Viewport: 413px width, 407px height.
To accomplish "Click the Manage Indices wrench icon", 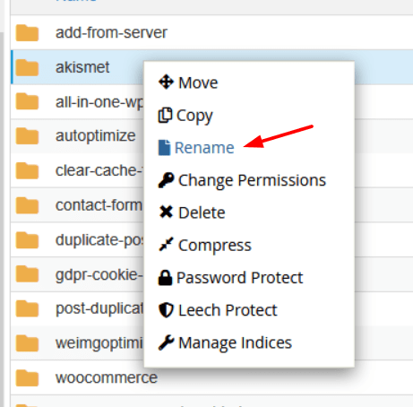I will tap(166, 342).
